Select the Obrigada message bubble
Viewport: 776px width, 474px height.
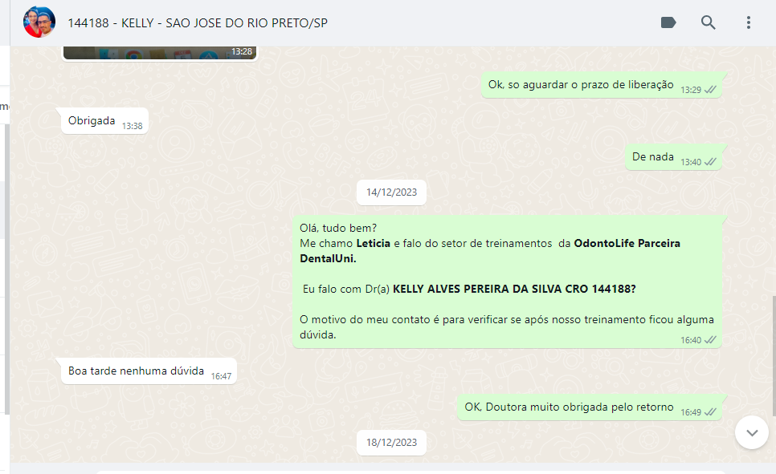click(x=104, y=121)
